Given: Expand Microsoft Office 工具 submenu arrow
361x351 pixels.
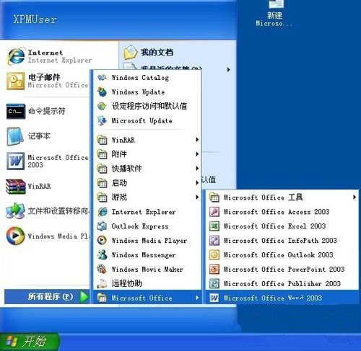Looking at the screenshot, I should tap(355, 197).
